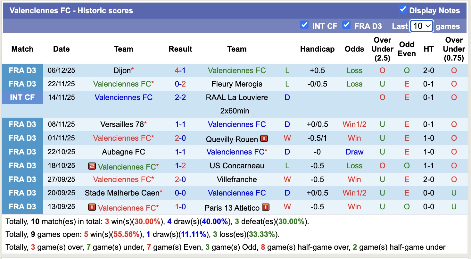This screenshot has height=259, width=471.
Task: Click red card icon beside Paris 13 Atletico
Action: 265,207
